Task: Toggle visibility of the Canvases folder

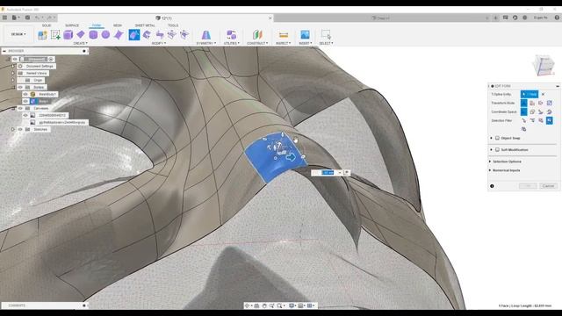Action: pyautogui.click(x=20, y=108)
